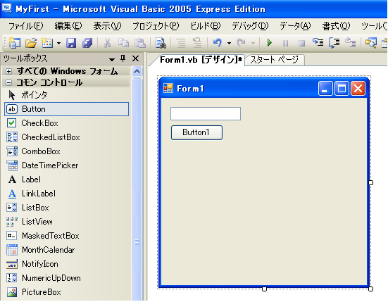
Task: Click the New Project toolbar icon
Action: click(15, 43)
